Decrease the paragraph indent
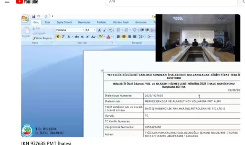The image size is (245, 145). [x=142, y=30]
